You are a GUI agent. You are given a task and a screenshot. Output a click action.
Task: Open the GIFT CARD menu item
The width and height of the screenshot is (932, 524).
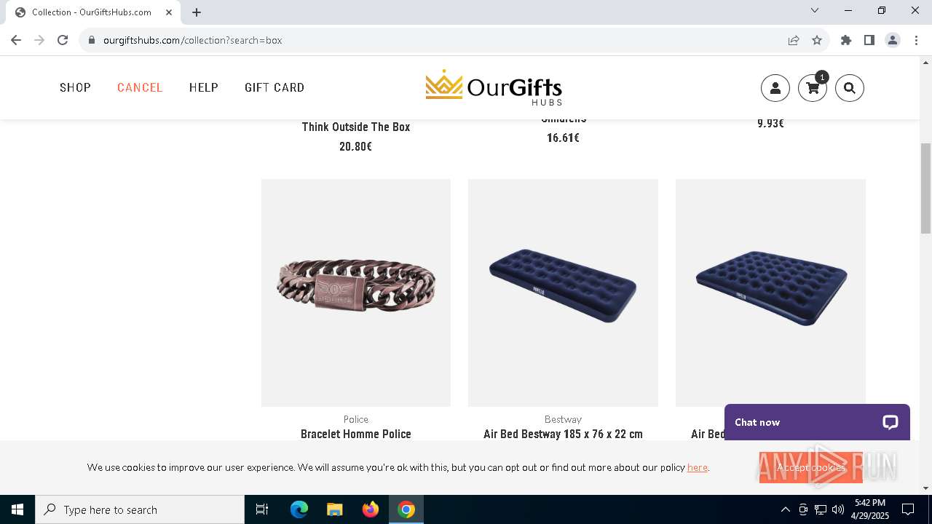pos(275,87)
